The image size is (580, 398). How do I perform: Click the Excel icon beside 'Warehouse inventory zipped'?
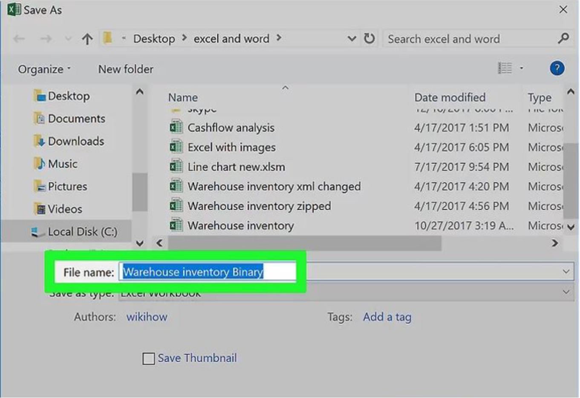click(176, 205)
